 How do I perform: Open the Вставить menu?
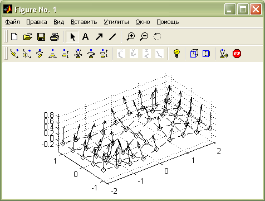84,22
